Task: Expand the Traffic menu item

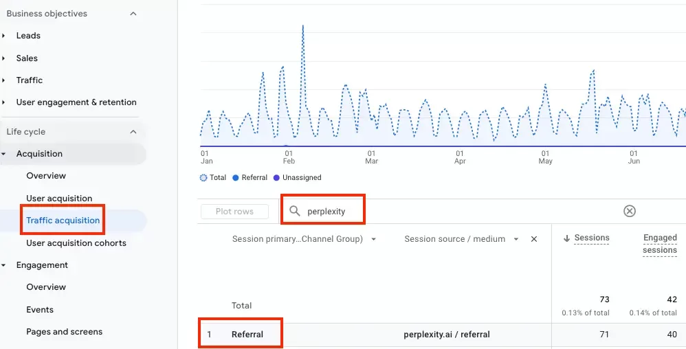Action: click(x=30, y=80)
